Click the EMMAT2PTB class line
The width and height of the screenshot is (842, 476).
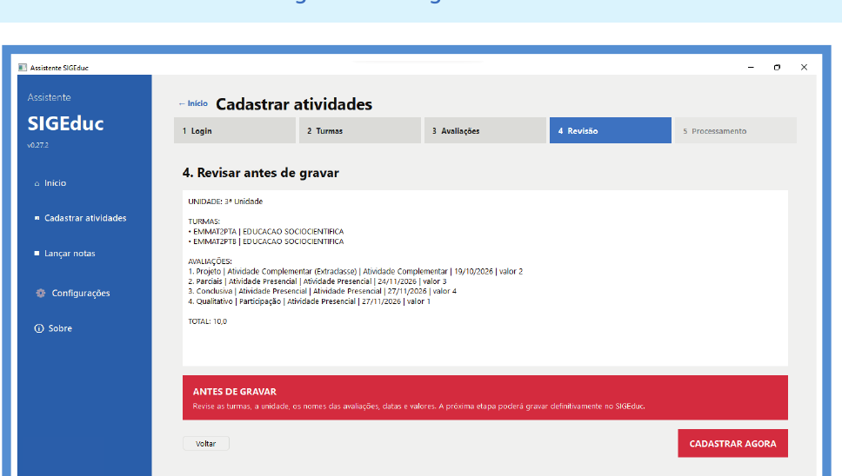[x=266, y=241]
